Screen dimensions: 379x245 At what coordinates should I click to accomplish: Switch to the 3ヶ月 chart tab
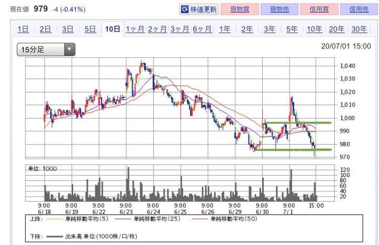(180, 29)
